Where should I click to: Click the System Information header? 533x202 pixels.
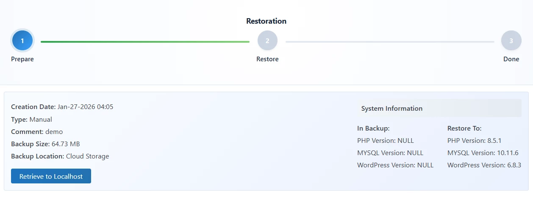click(x=391, y=109)
